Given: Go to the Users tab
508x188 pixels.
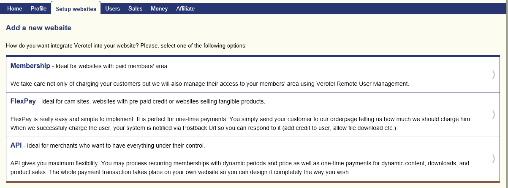Looking at the screenshot, I should [x=113, y=8].
